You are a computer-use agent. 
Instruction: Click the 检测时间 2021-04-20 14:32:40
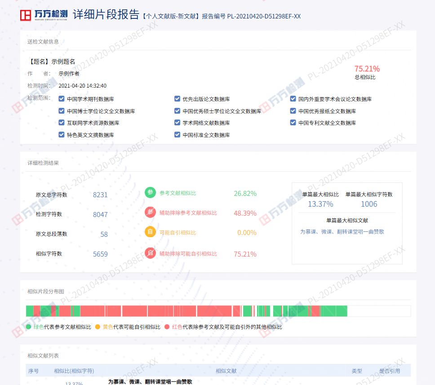click(82, 86)
